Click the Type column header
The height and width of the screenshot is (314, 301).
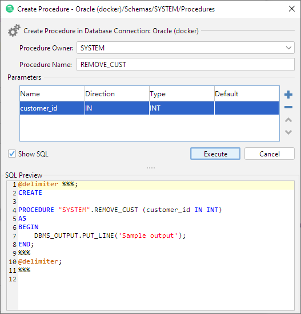(182, 94)
